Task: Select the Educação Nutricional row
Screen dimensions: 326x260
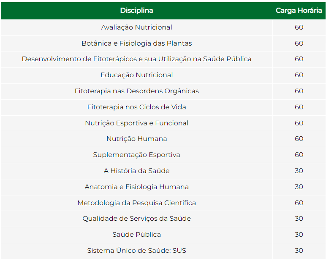Action: [x=163, y=75]
